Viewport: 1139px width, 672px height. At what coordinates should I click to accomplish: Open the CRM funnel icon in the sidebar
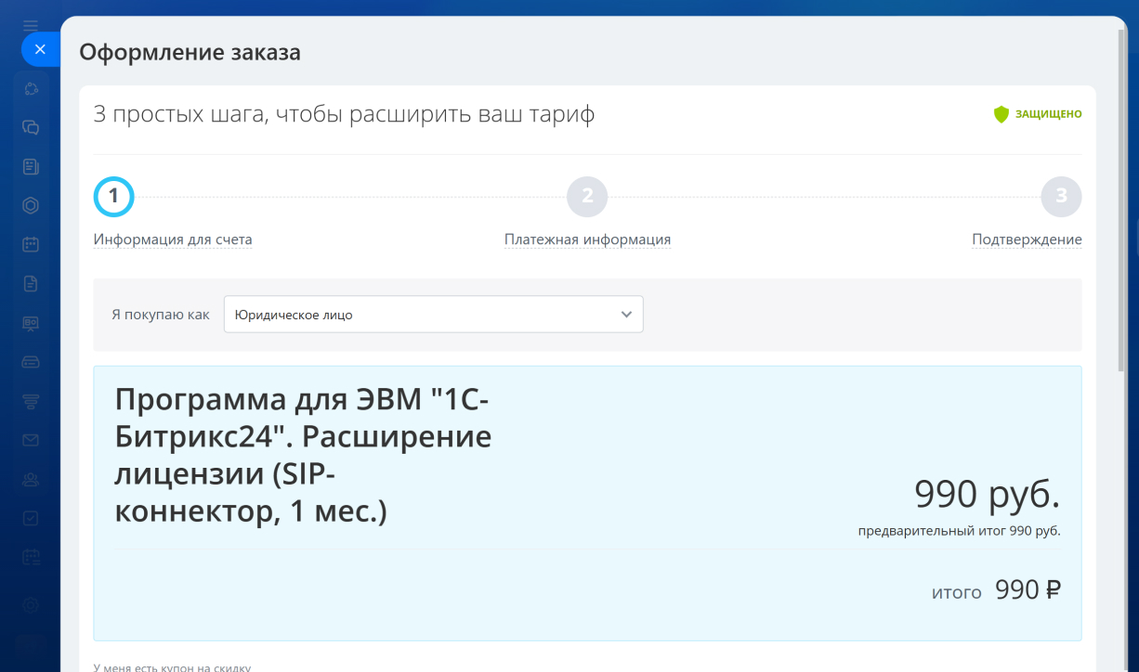click(x=31, y=401)
